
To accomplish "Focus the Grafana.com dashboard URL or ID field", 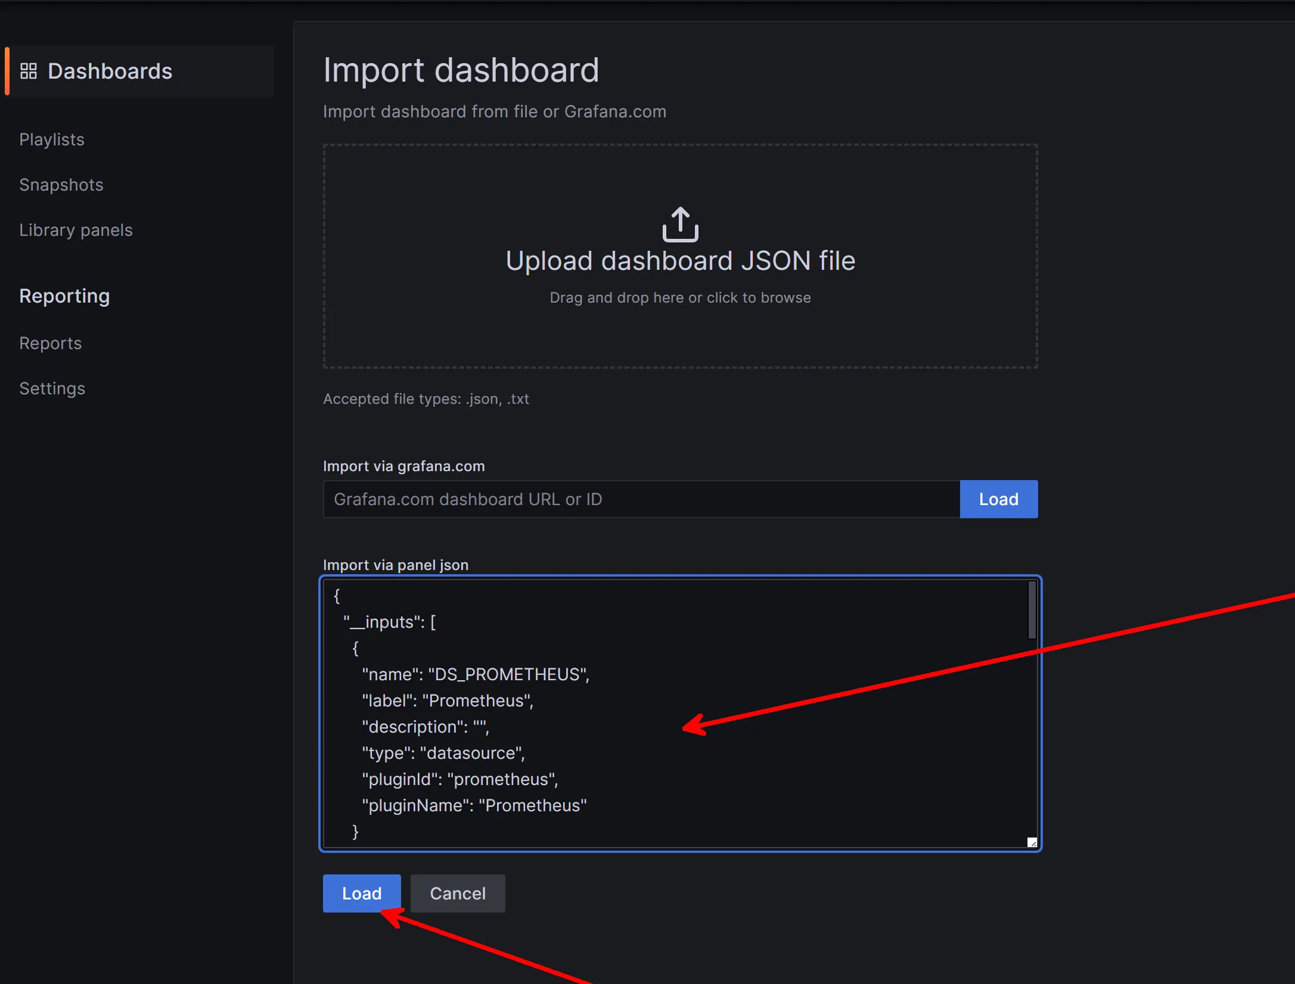I will click(x=641, y=499).
